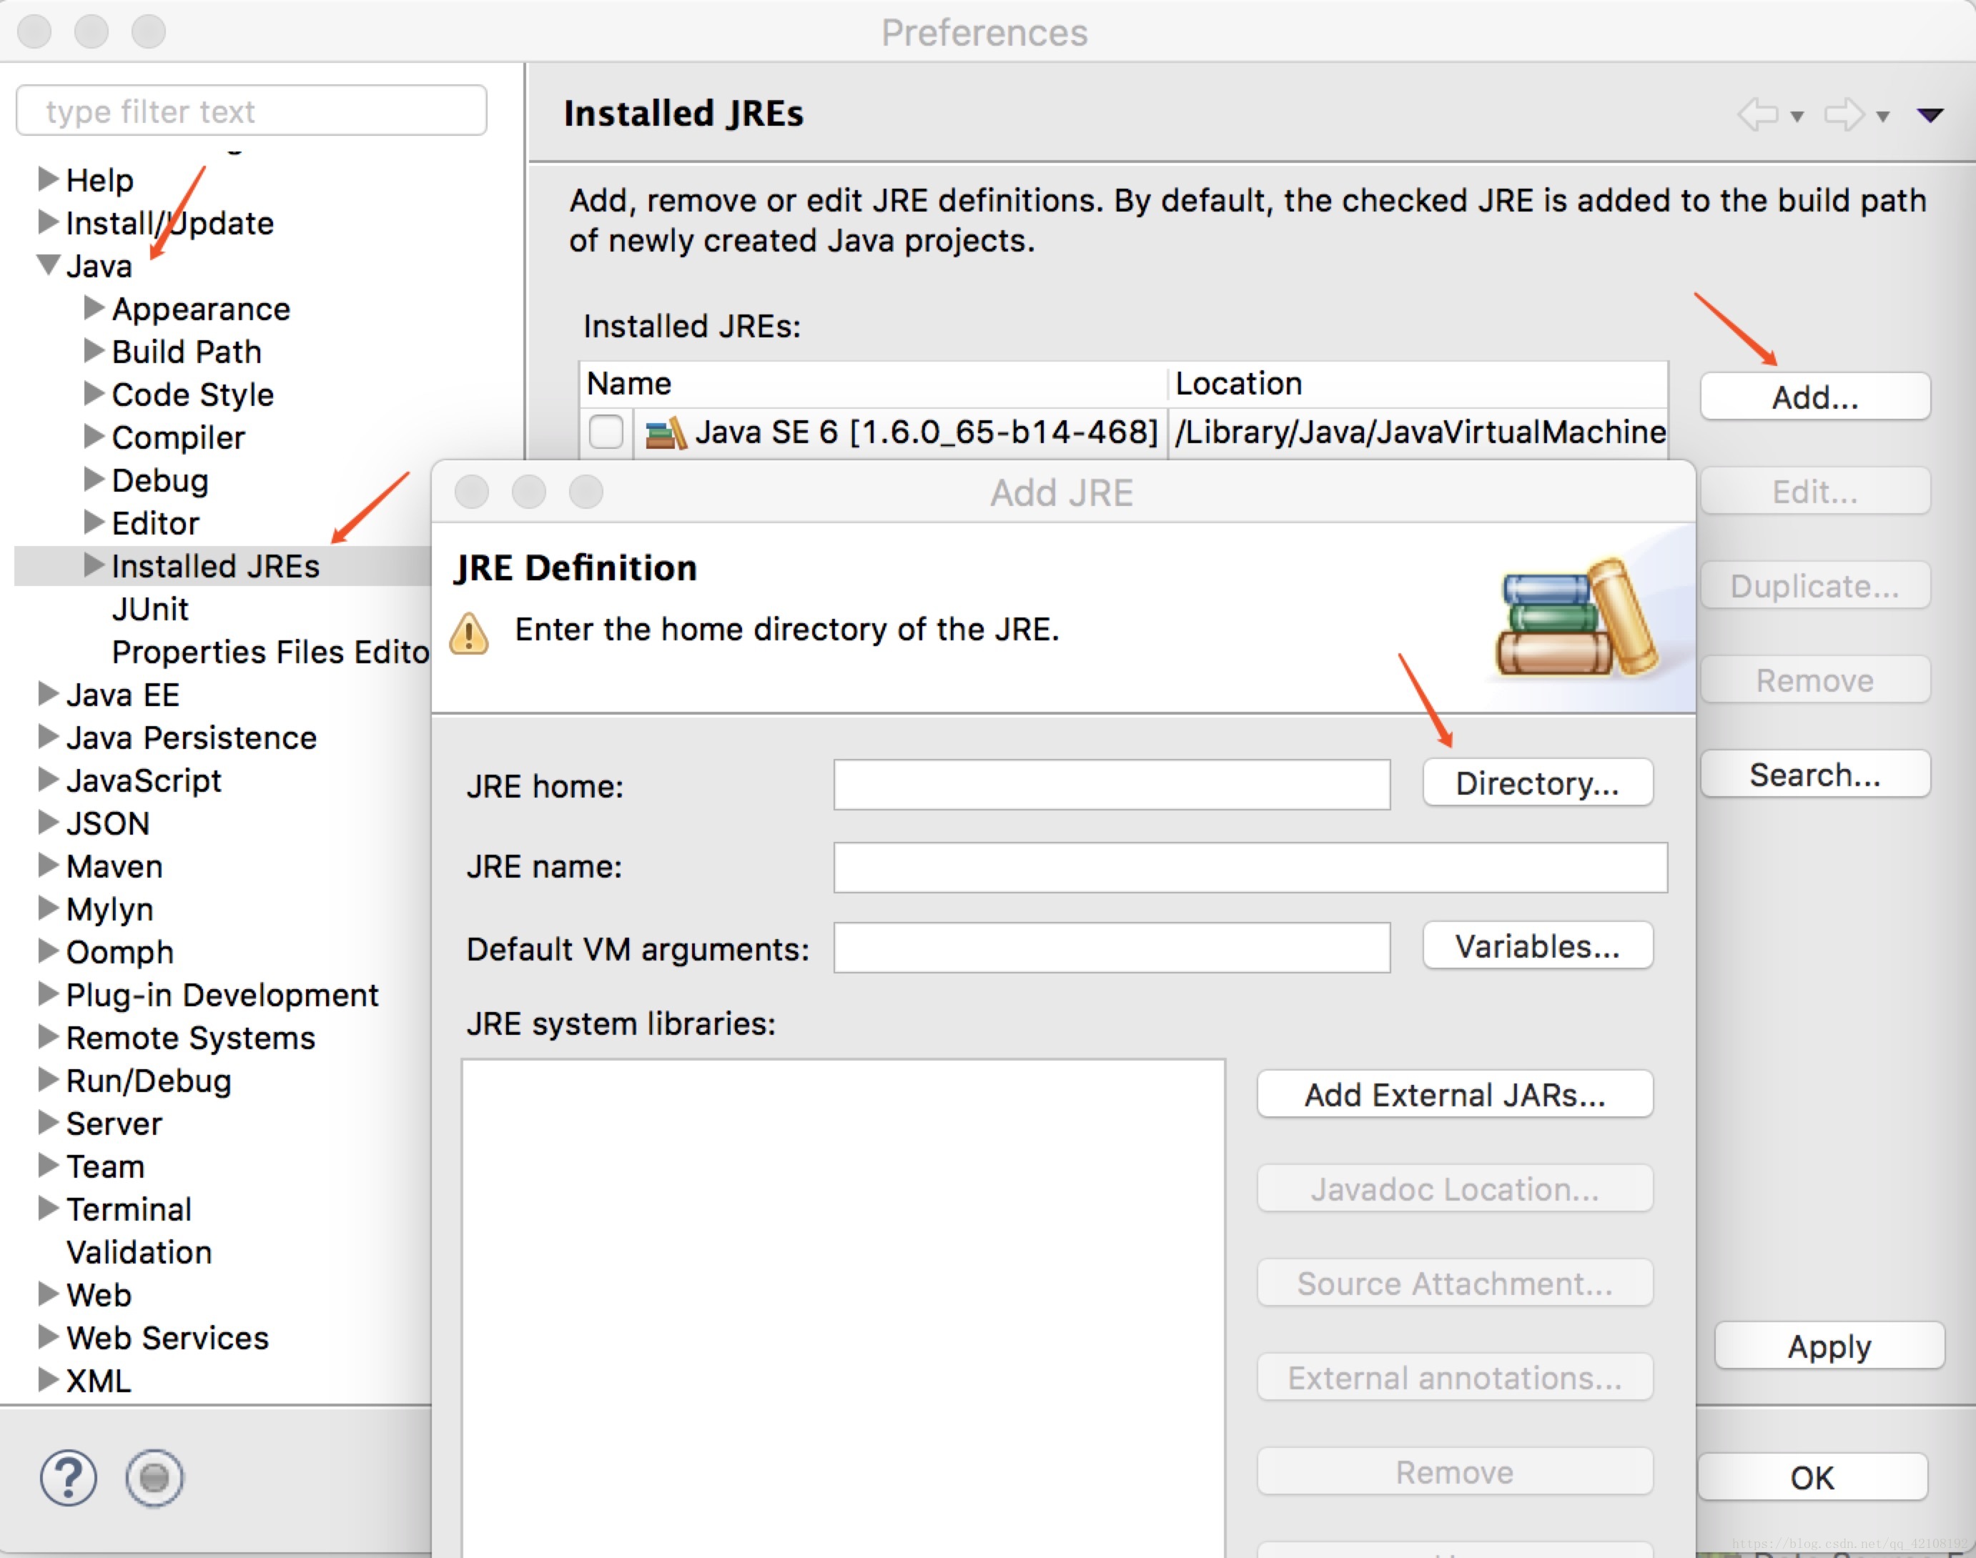
Task: Click the JRE home text field
Action: 1111,785
